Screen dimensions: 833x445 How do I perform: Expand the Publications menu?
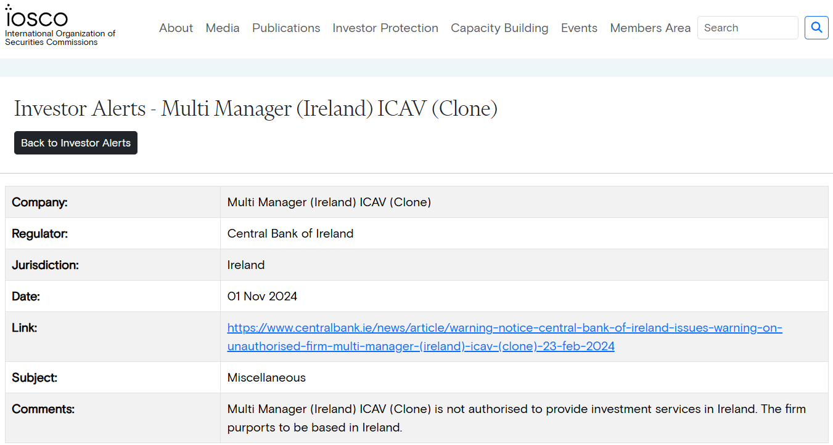(286, 28)
